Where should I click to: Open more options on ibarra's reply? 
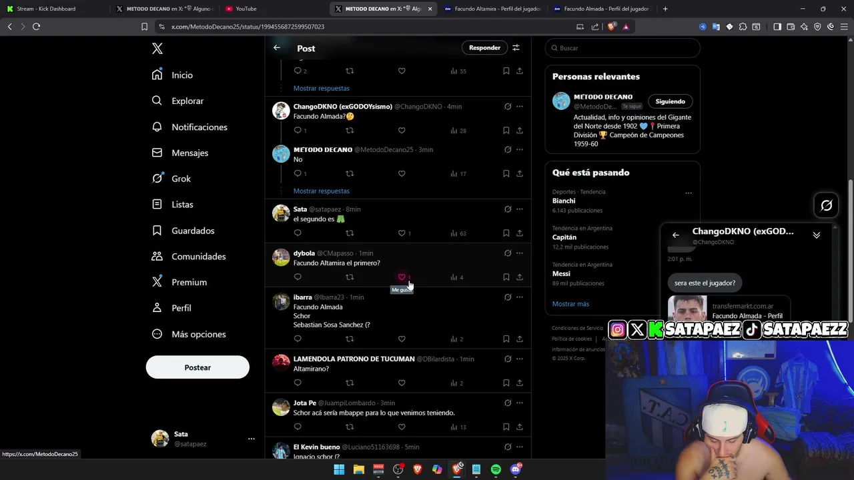pos(520,297)
